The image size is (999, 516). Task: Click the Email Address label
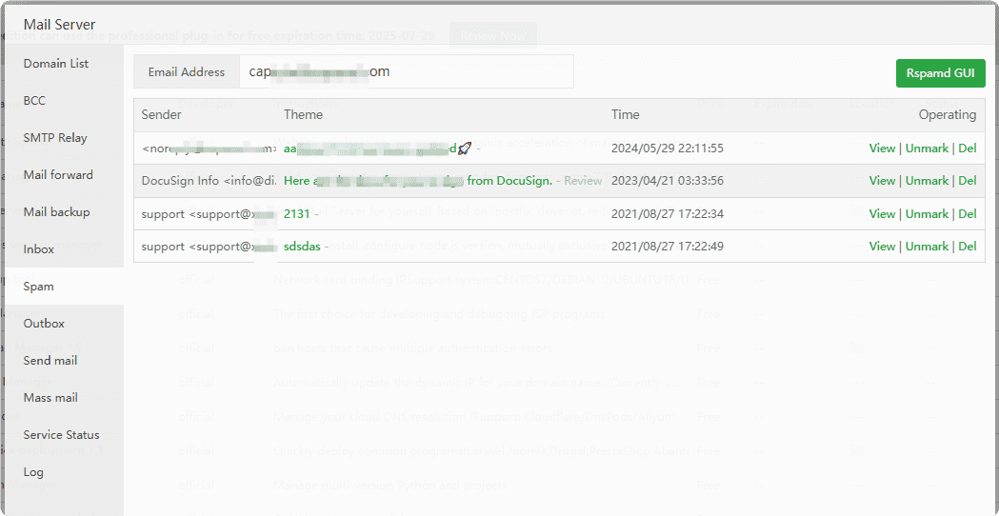click(x=187, y=72)
